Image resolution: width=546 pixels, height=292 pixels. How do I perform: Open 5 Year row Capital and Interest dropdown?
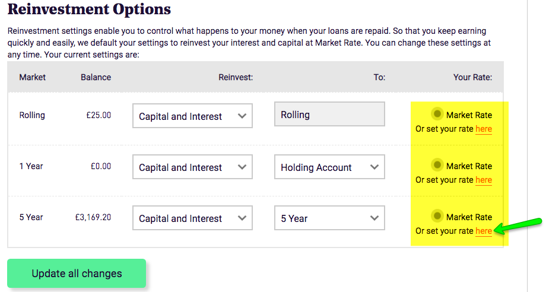coord(192,218)
